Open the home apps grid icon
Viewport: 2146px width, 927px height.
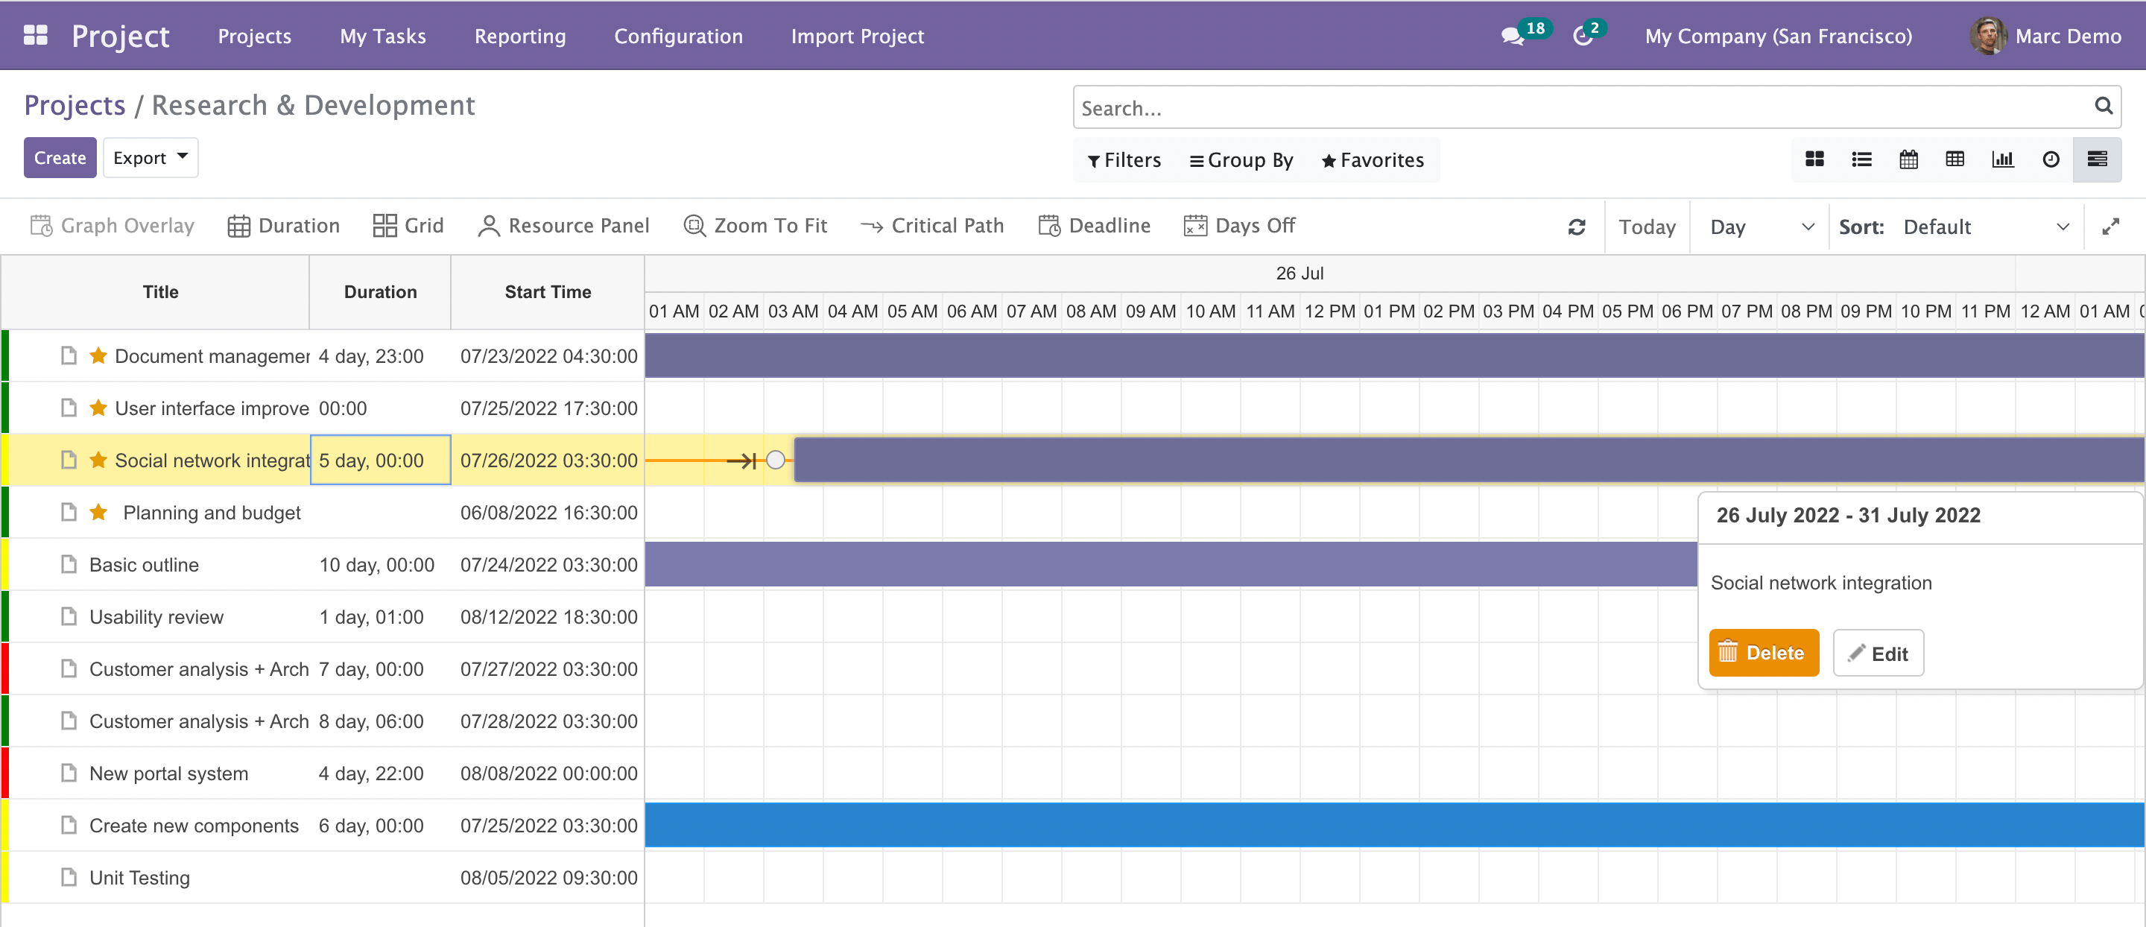point(35,35)
